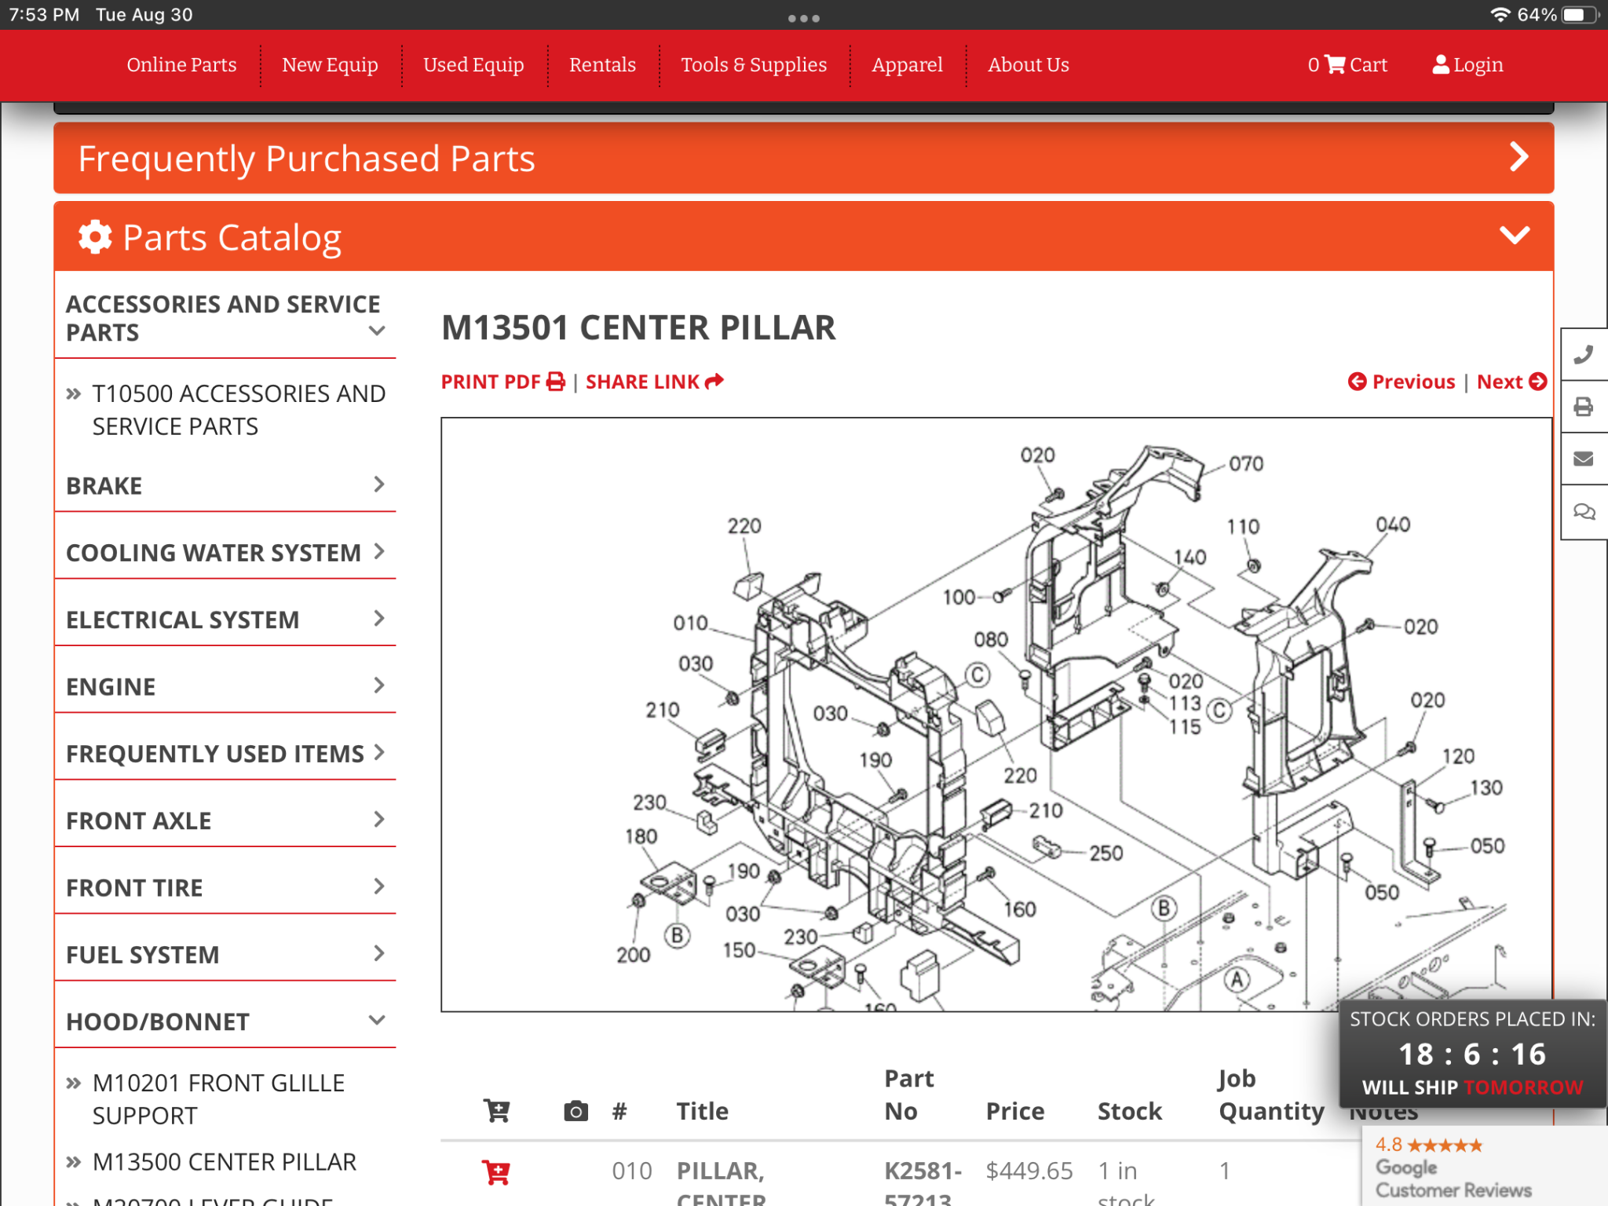Open About Us menu

point(1029,64)
